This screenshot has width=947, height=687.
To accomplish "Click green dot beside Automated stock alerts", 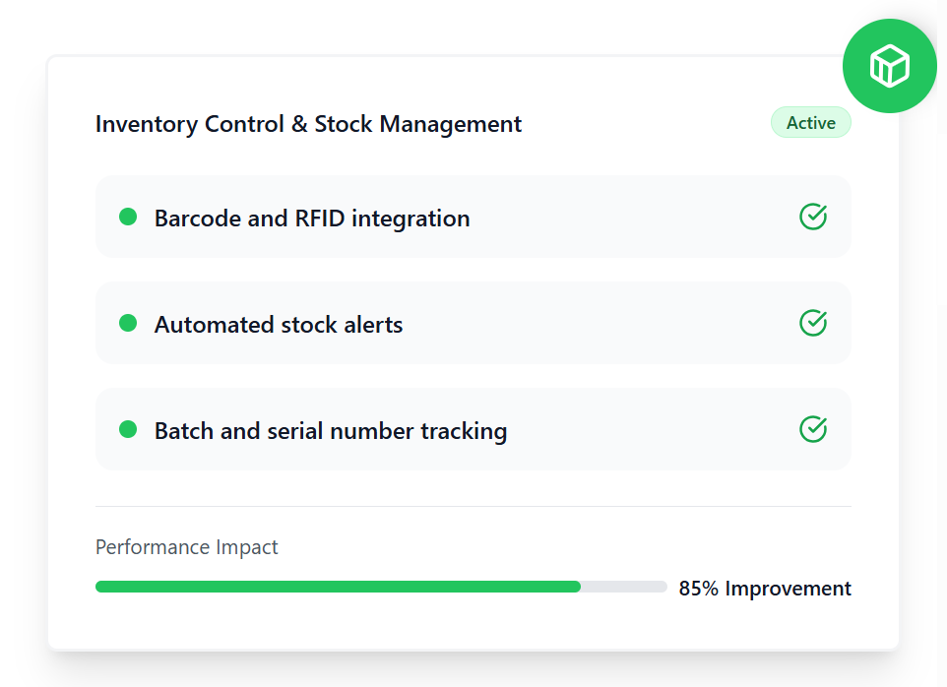I will (128, 323).
